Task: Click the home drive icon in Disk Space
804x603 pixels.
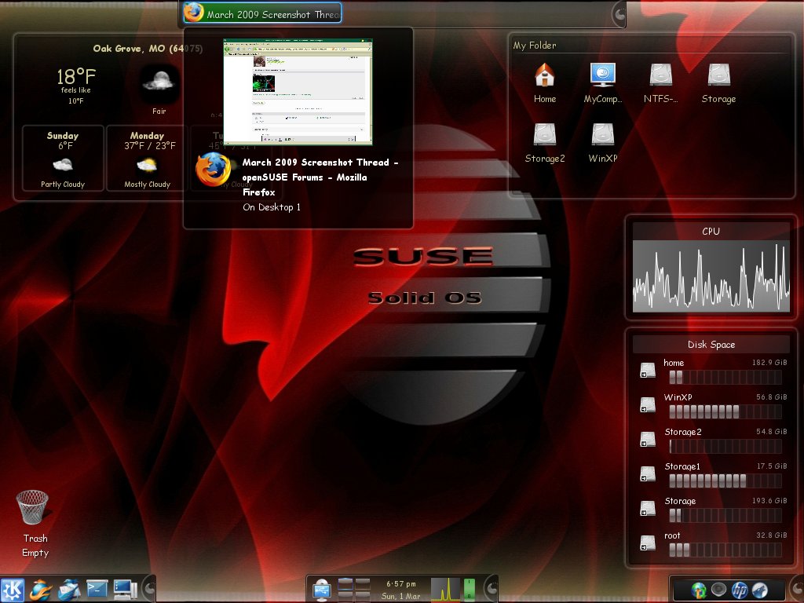Action: 648,371
